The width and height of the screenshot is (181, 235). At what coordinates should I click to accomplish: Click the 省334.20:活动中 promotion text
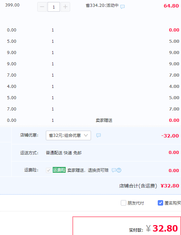[x=102, y=5]
